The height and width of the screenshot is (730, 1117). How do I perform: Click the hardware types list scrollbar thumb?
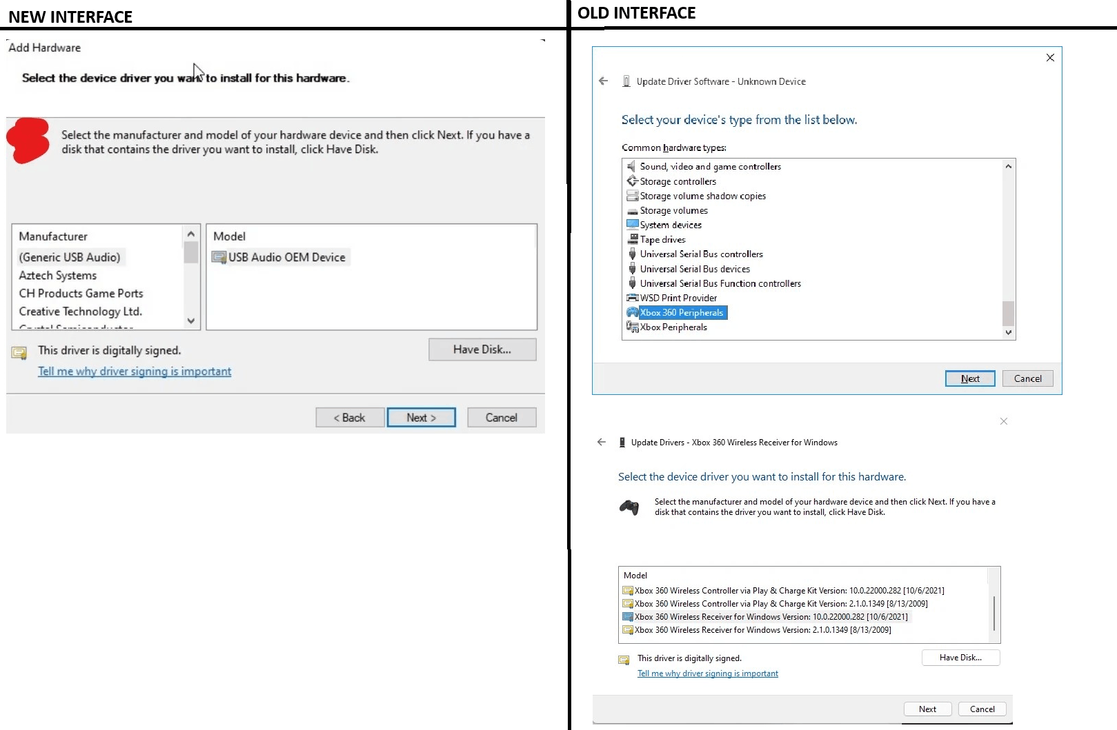1009,313
